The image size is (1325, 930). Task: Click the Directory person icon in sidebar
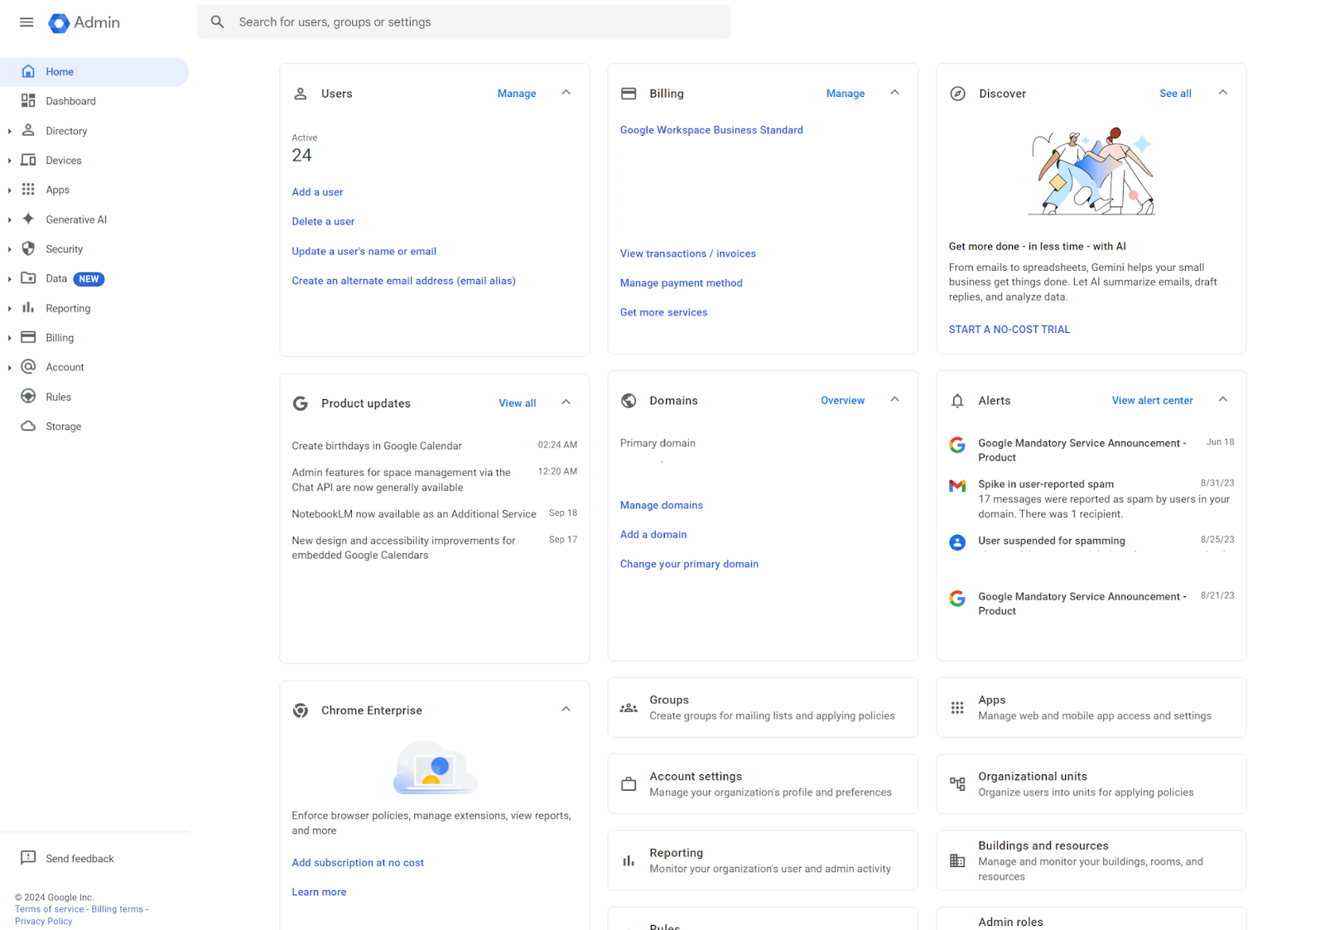coord(28,130)
